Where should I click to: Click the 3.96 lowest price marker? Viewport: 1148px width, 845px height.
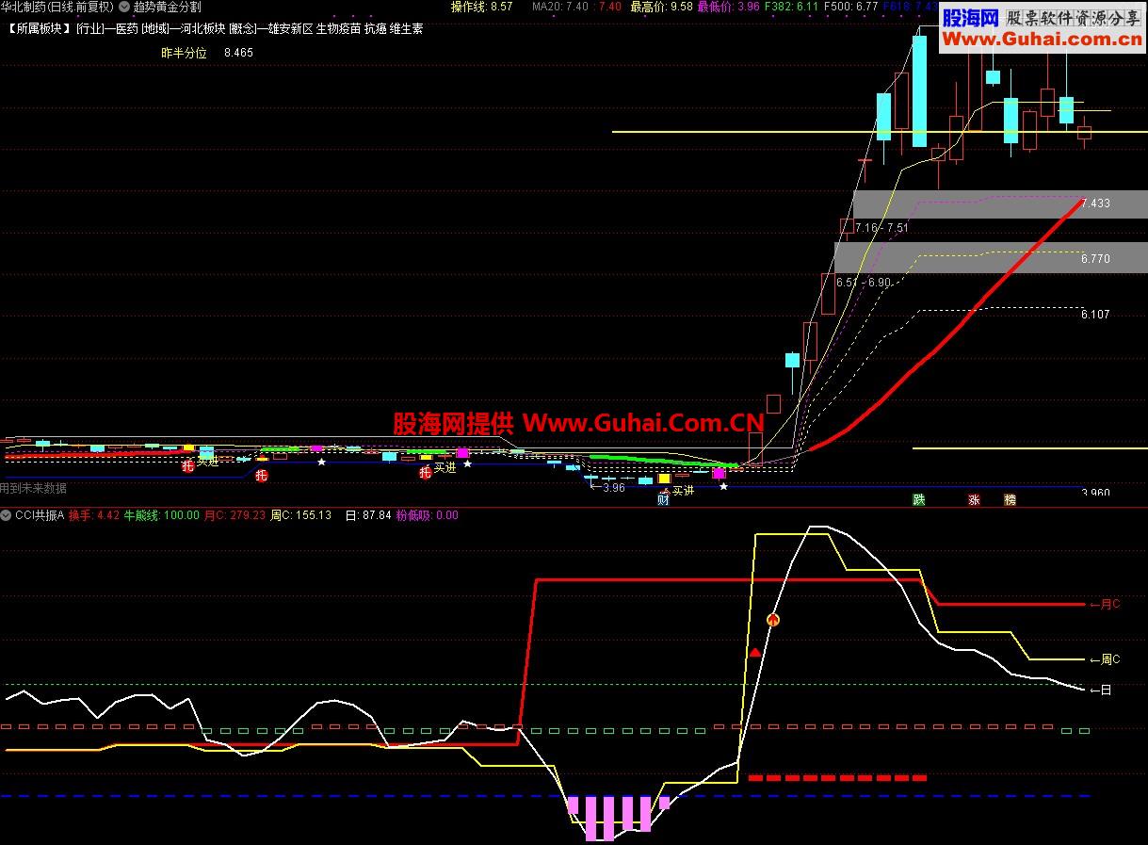tap(613, 488)
